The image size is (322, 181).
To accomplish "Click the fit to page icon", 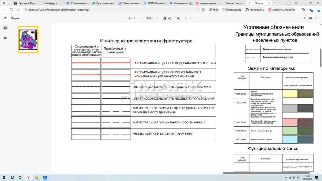I will tap(165, 18).
